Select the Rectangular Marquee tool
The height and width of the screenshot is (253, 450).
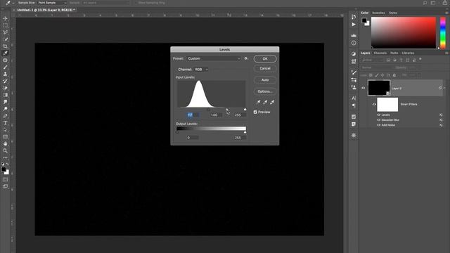click(5, 25)
